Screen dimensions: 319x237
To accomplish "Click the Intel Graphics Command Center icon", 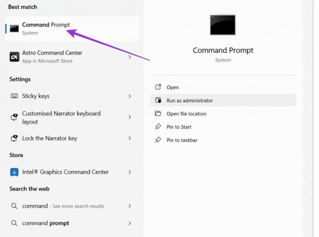I will pos(14,172).
